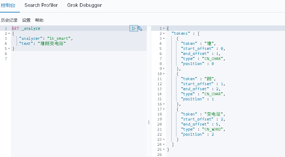Viewport: 285px width, 157px height.
Task: Click the "text": "塘朗变电站" line
Action: click(x=42, y=43)
